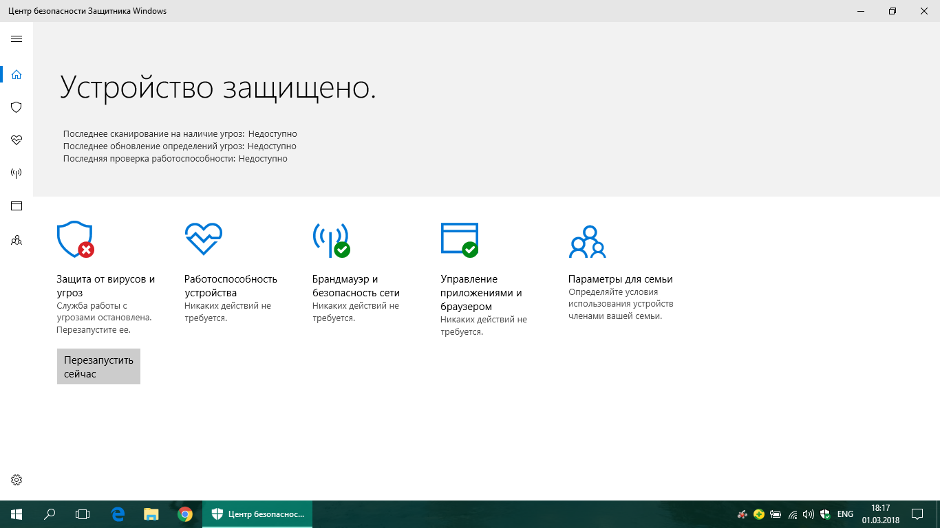The height and width of the screenshot is (528, 940).
Task: Click 'Последнее обновление определений угроз' line
Action: (180, 146)
